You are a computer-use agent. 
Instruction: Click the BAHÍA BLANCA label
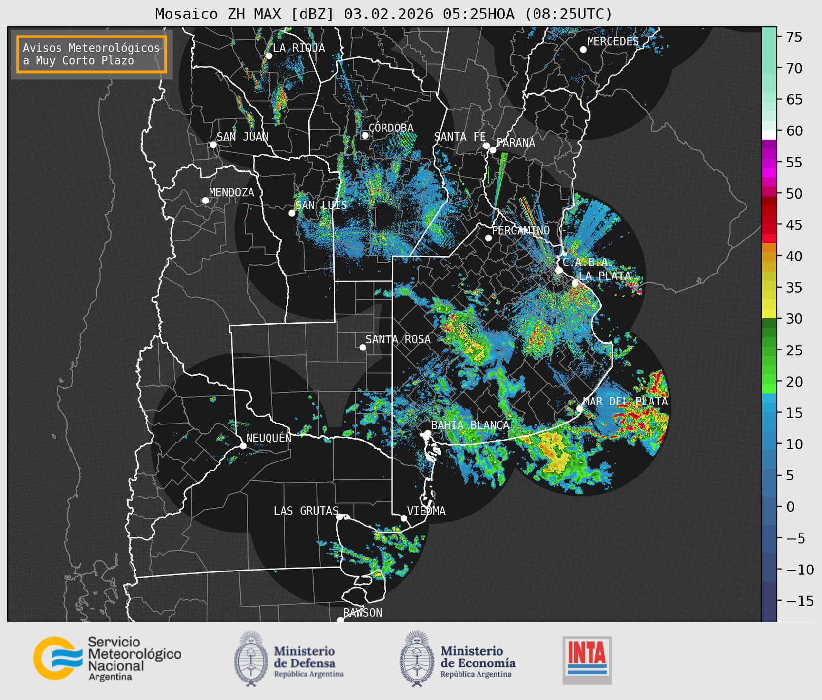click(x=470, y=425)
